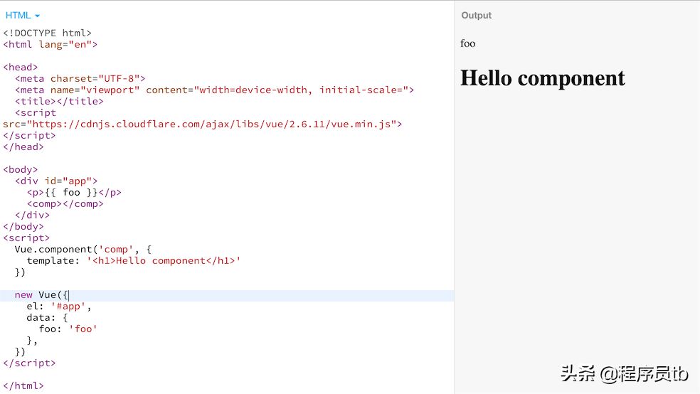Click the dropdown arrow next to HTML
Screen dimensions: 700x394
(x=38, y=16)
